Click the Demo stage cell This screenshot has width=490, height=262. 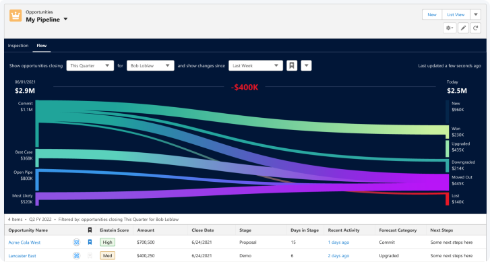tap(245, 256)
